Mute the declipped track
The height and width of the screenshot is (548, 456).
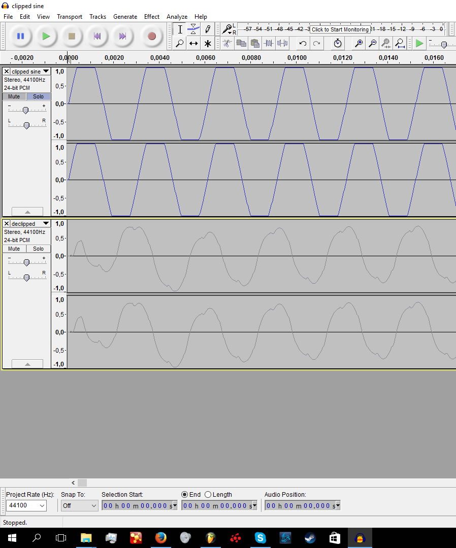point(14,249)
